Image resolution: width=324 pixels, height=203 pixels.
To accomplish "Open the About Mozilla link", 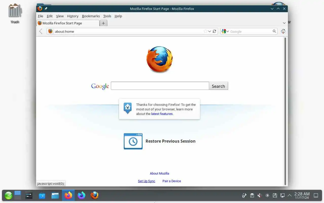I will [159, 174].
